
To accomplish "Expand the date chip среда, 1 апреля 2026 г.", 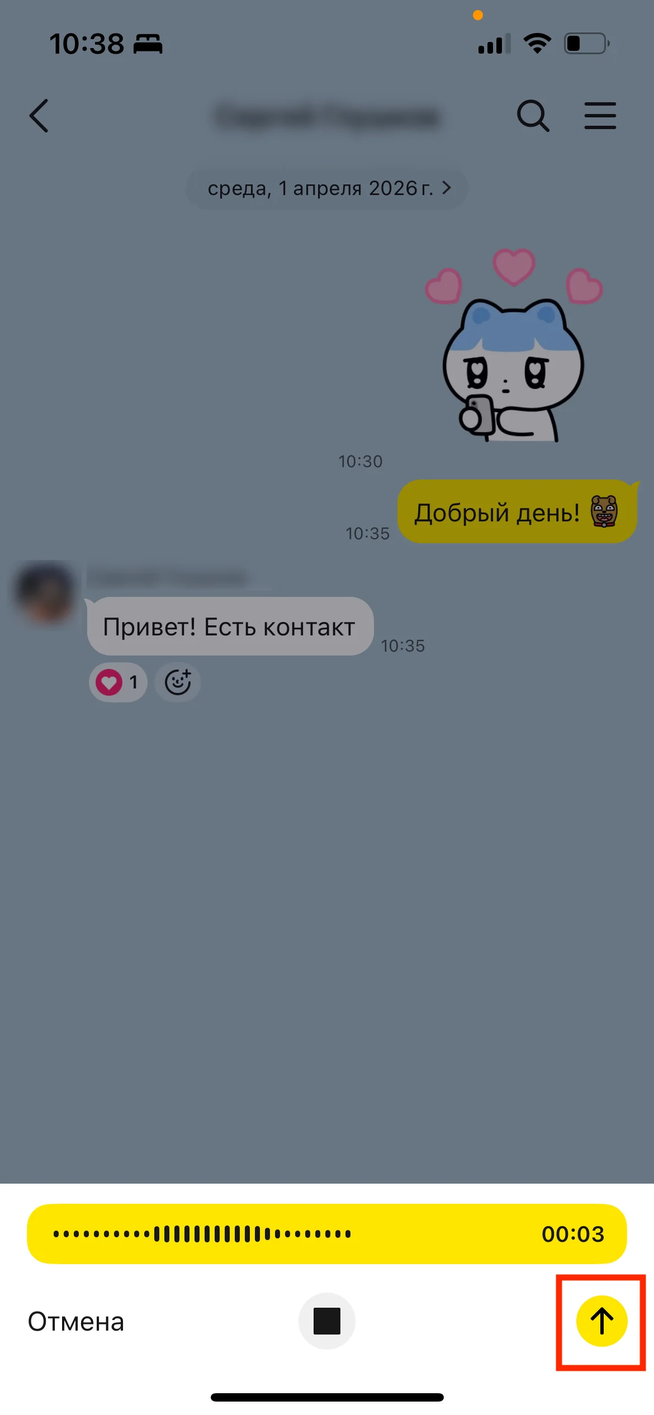I will pos(327,189).
